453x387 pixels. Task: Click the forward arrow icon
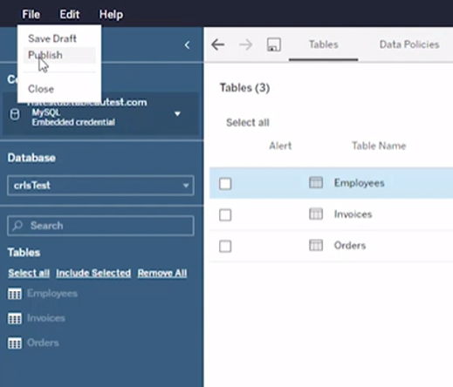click(245, 44)
